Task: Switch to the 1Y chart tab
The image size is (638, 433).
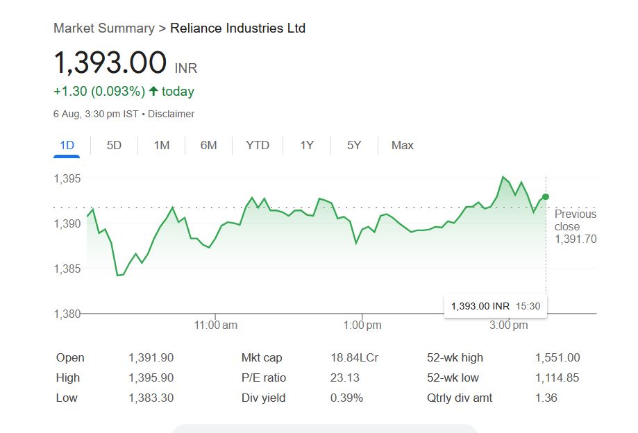Action: [307, 145]
